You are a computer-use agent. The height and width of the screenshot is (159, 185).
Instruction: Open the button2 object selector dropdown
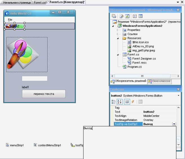[179, 96]
